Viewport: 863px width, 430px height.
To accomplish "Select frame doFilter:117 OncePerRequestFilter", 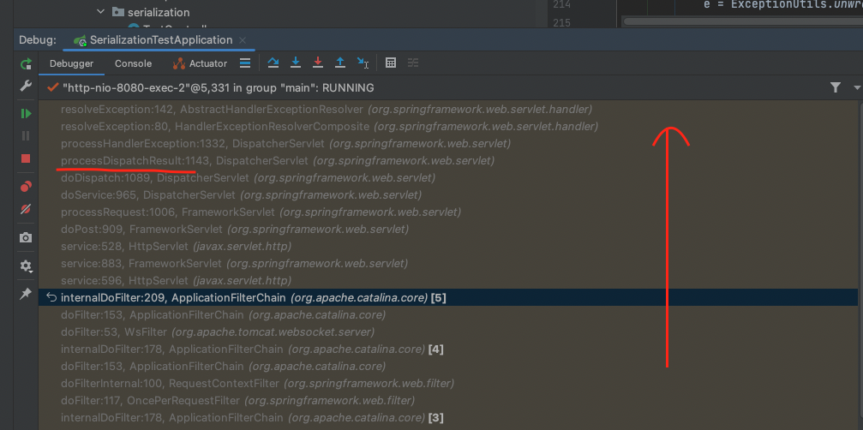I will 448,400.
